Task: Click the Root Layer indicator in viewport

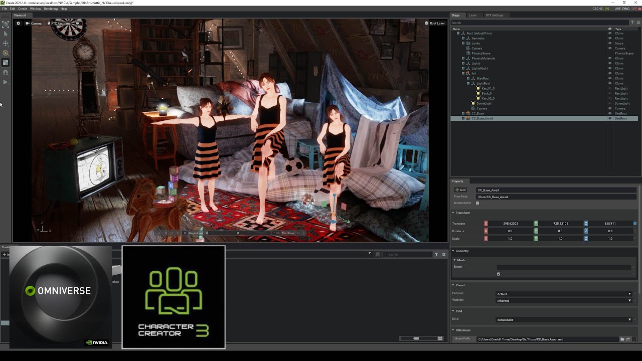Action: (x=435, y=23)
